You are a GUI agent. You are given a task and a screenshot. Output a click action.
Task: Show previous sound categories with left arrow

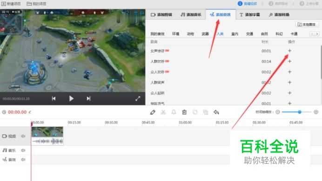(312, 34)
